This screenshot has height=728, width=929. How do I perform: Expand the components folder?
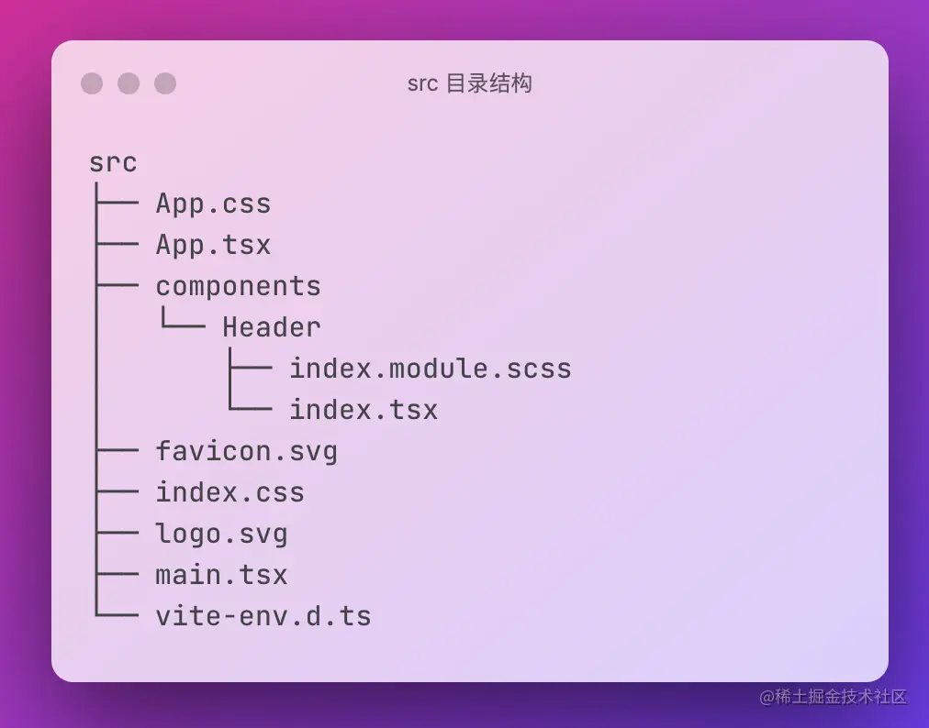[238, 285]
